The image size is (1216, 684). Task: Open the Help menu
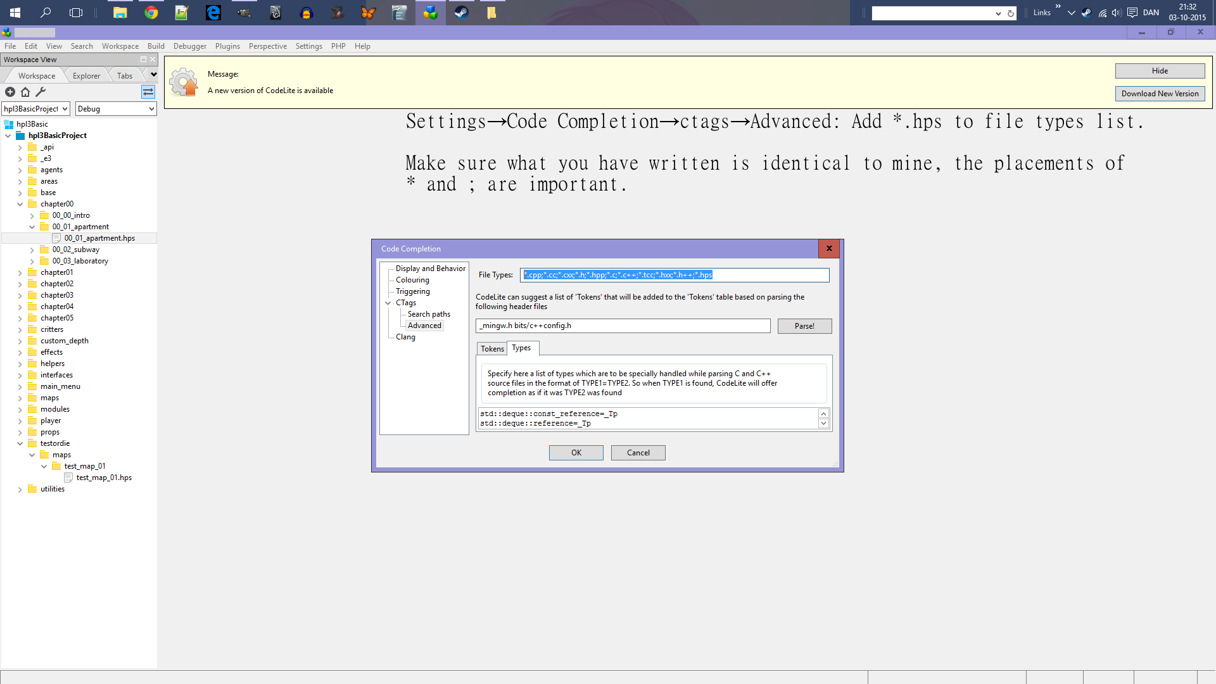coord(362,46)
